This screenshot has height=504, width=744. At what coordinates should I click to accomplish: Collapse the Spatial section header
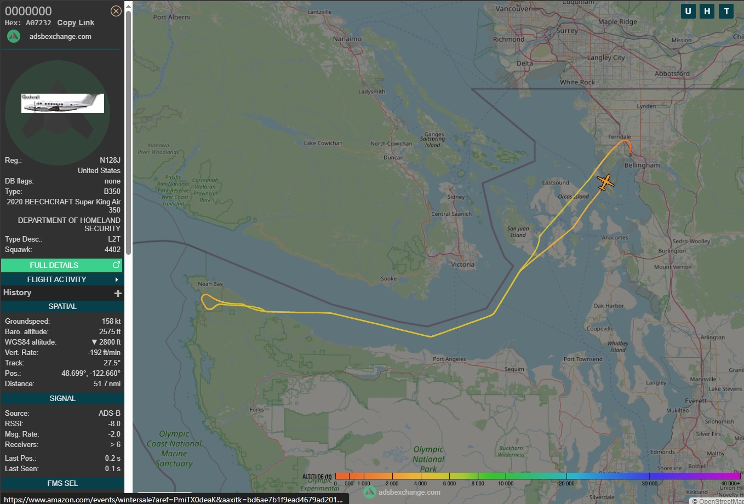tap(62, 306)
